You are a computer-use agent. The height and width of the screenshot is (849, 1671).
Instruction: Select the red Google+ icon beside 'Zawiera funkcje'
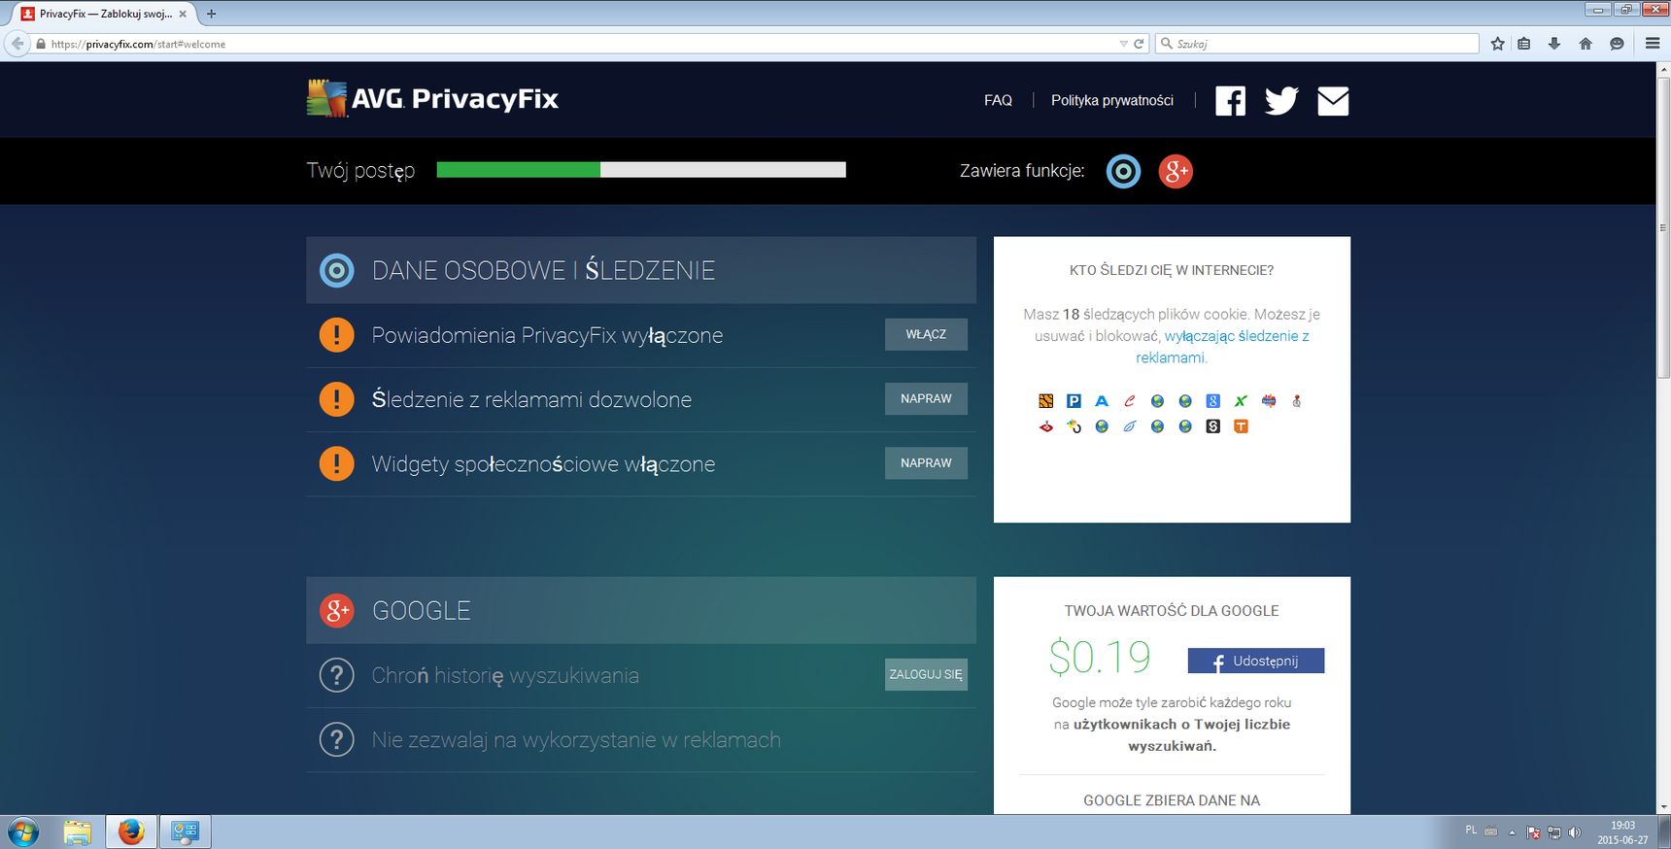[1176, 171]
